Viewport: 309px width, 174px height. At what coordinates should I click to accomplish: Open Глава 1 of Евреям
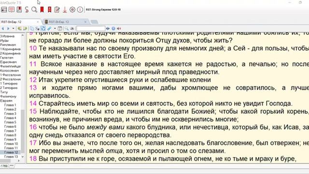[10, 105]
